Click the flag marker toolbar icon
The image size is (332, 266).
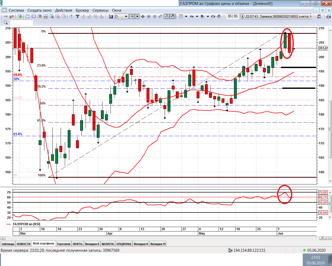pyautogui.click(x=203, y=16)
